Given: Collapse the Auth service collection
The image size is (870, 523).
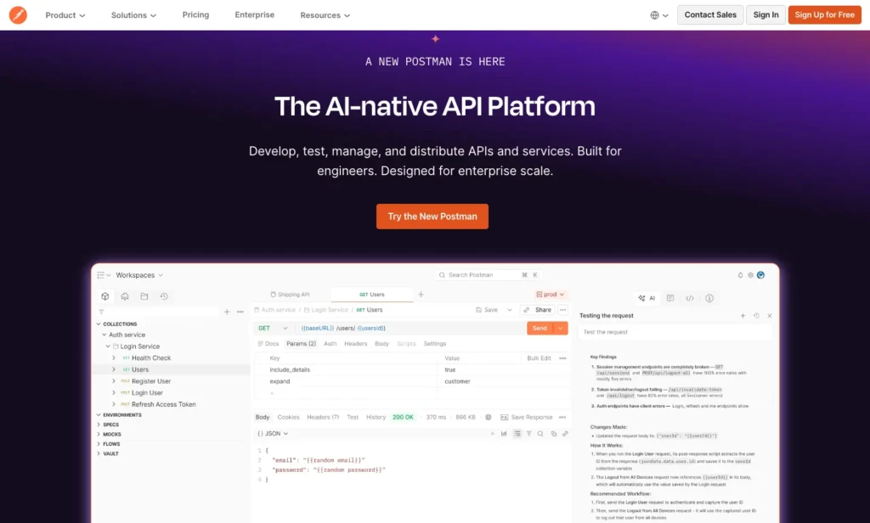Looking at the screenshot, I should coord(104,335).
